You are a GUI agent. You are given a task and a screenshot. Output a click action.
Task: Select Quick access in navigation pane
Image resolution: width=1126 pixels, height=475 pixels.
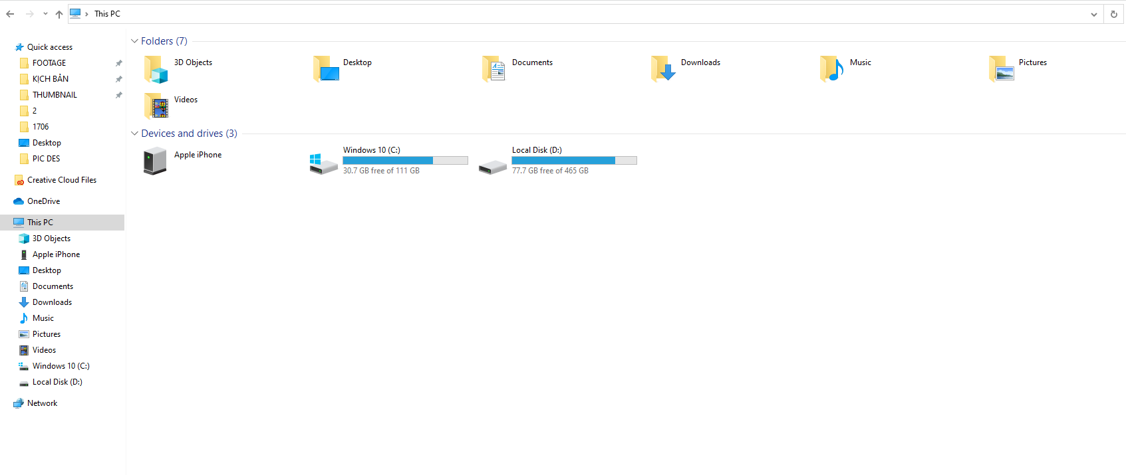[x=50, y=47]
